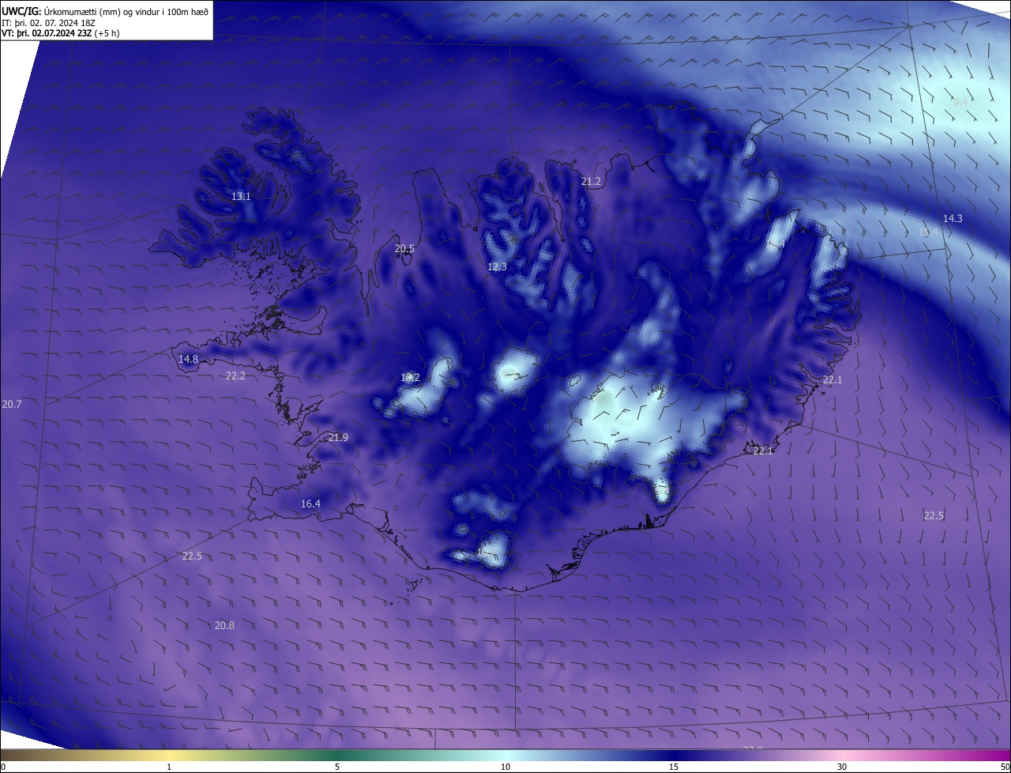
Task: Click the color scale tick labeled 1
Action: pos(169,767)
